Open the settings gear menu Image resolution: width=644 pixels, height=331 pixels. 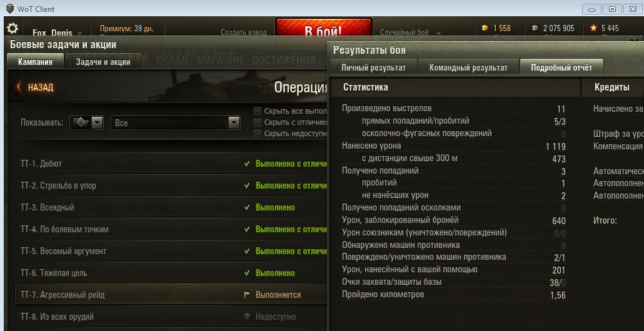[13, 28]
